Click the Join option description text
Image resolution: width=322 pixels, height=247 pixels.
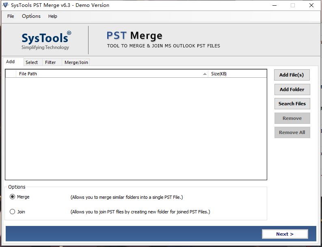(140, 212)
